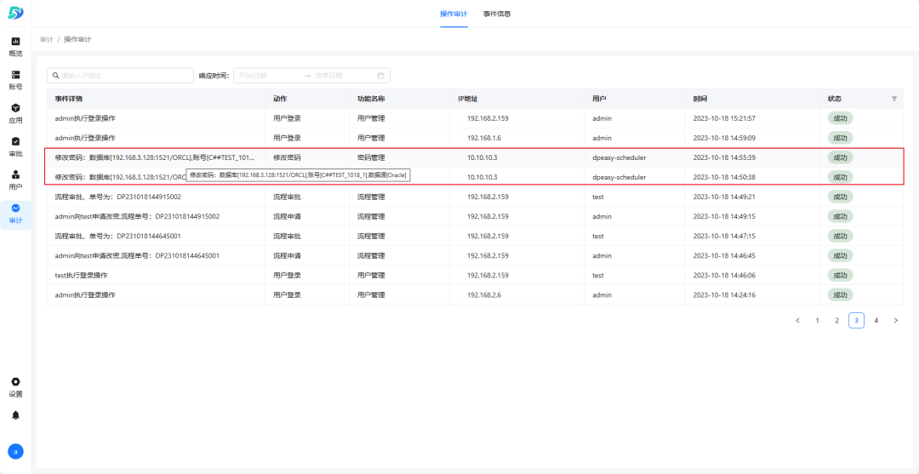Click time 2023-10-18 14:49:21

[x=724, y=197]
